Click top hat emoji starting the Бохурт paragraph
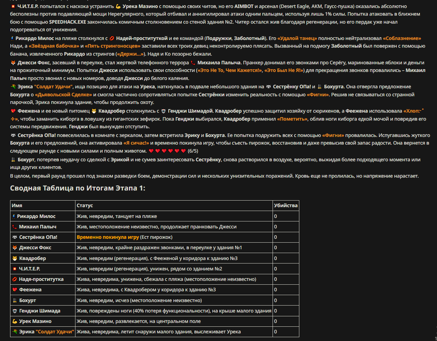This screenshot has width=437, height=341. 13,160
